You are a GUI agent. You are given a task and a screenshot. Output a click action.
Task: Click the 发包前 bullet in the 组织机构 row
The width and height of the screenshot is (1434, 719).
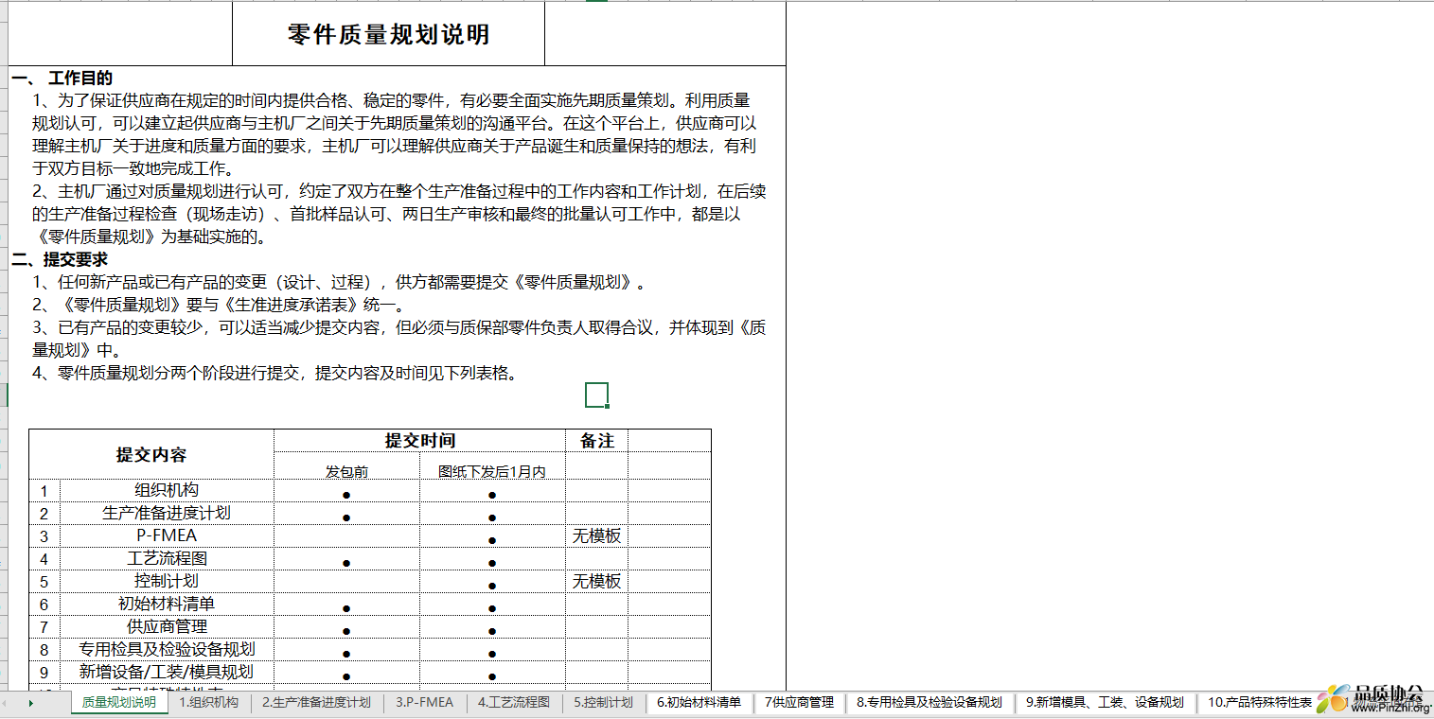coord(346,495)
